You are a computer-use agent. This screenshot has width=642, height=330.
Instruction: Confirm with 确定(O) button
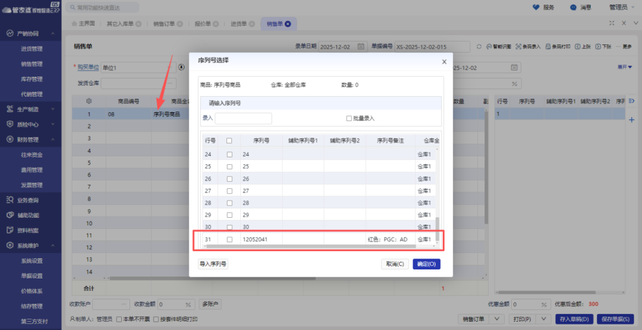point(426,264)
